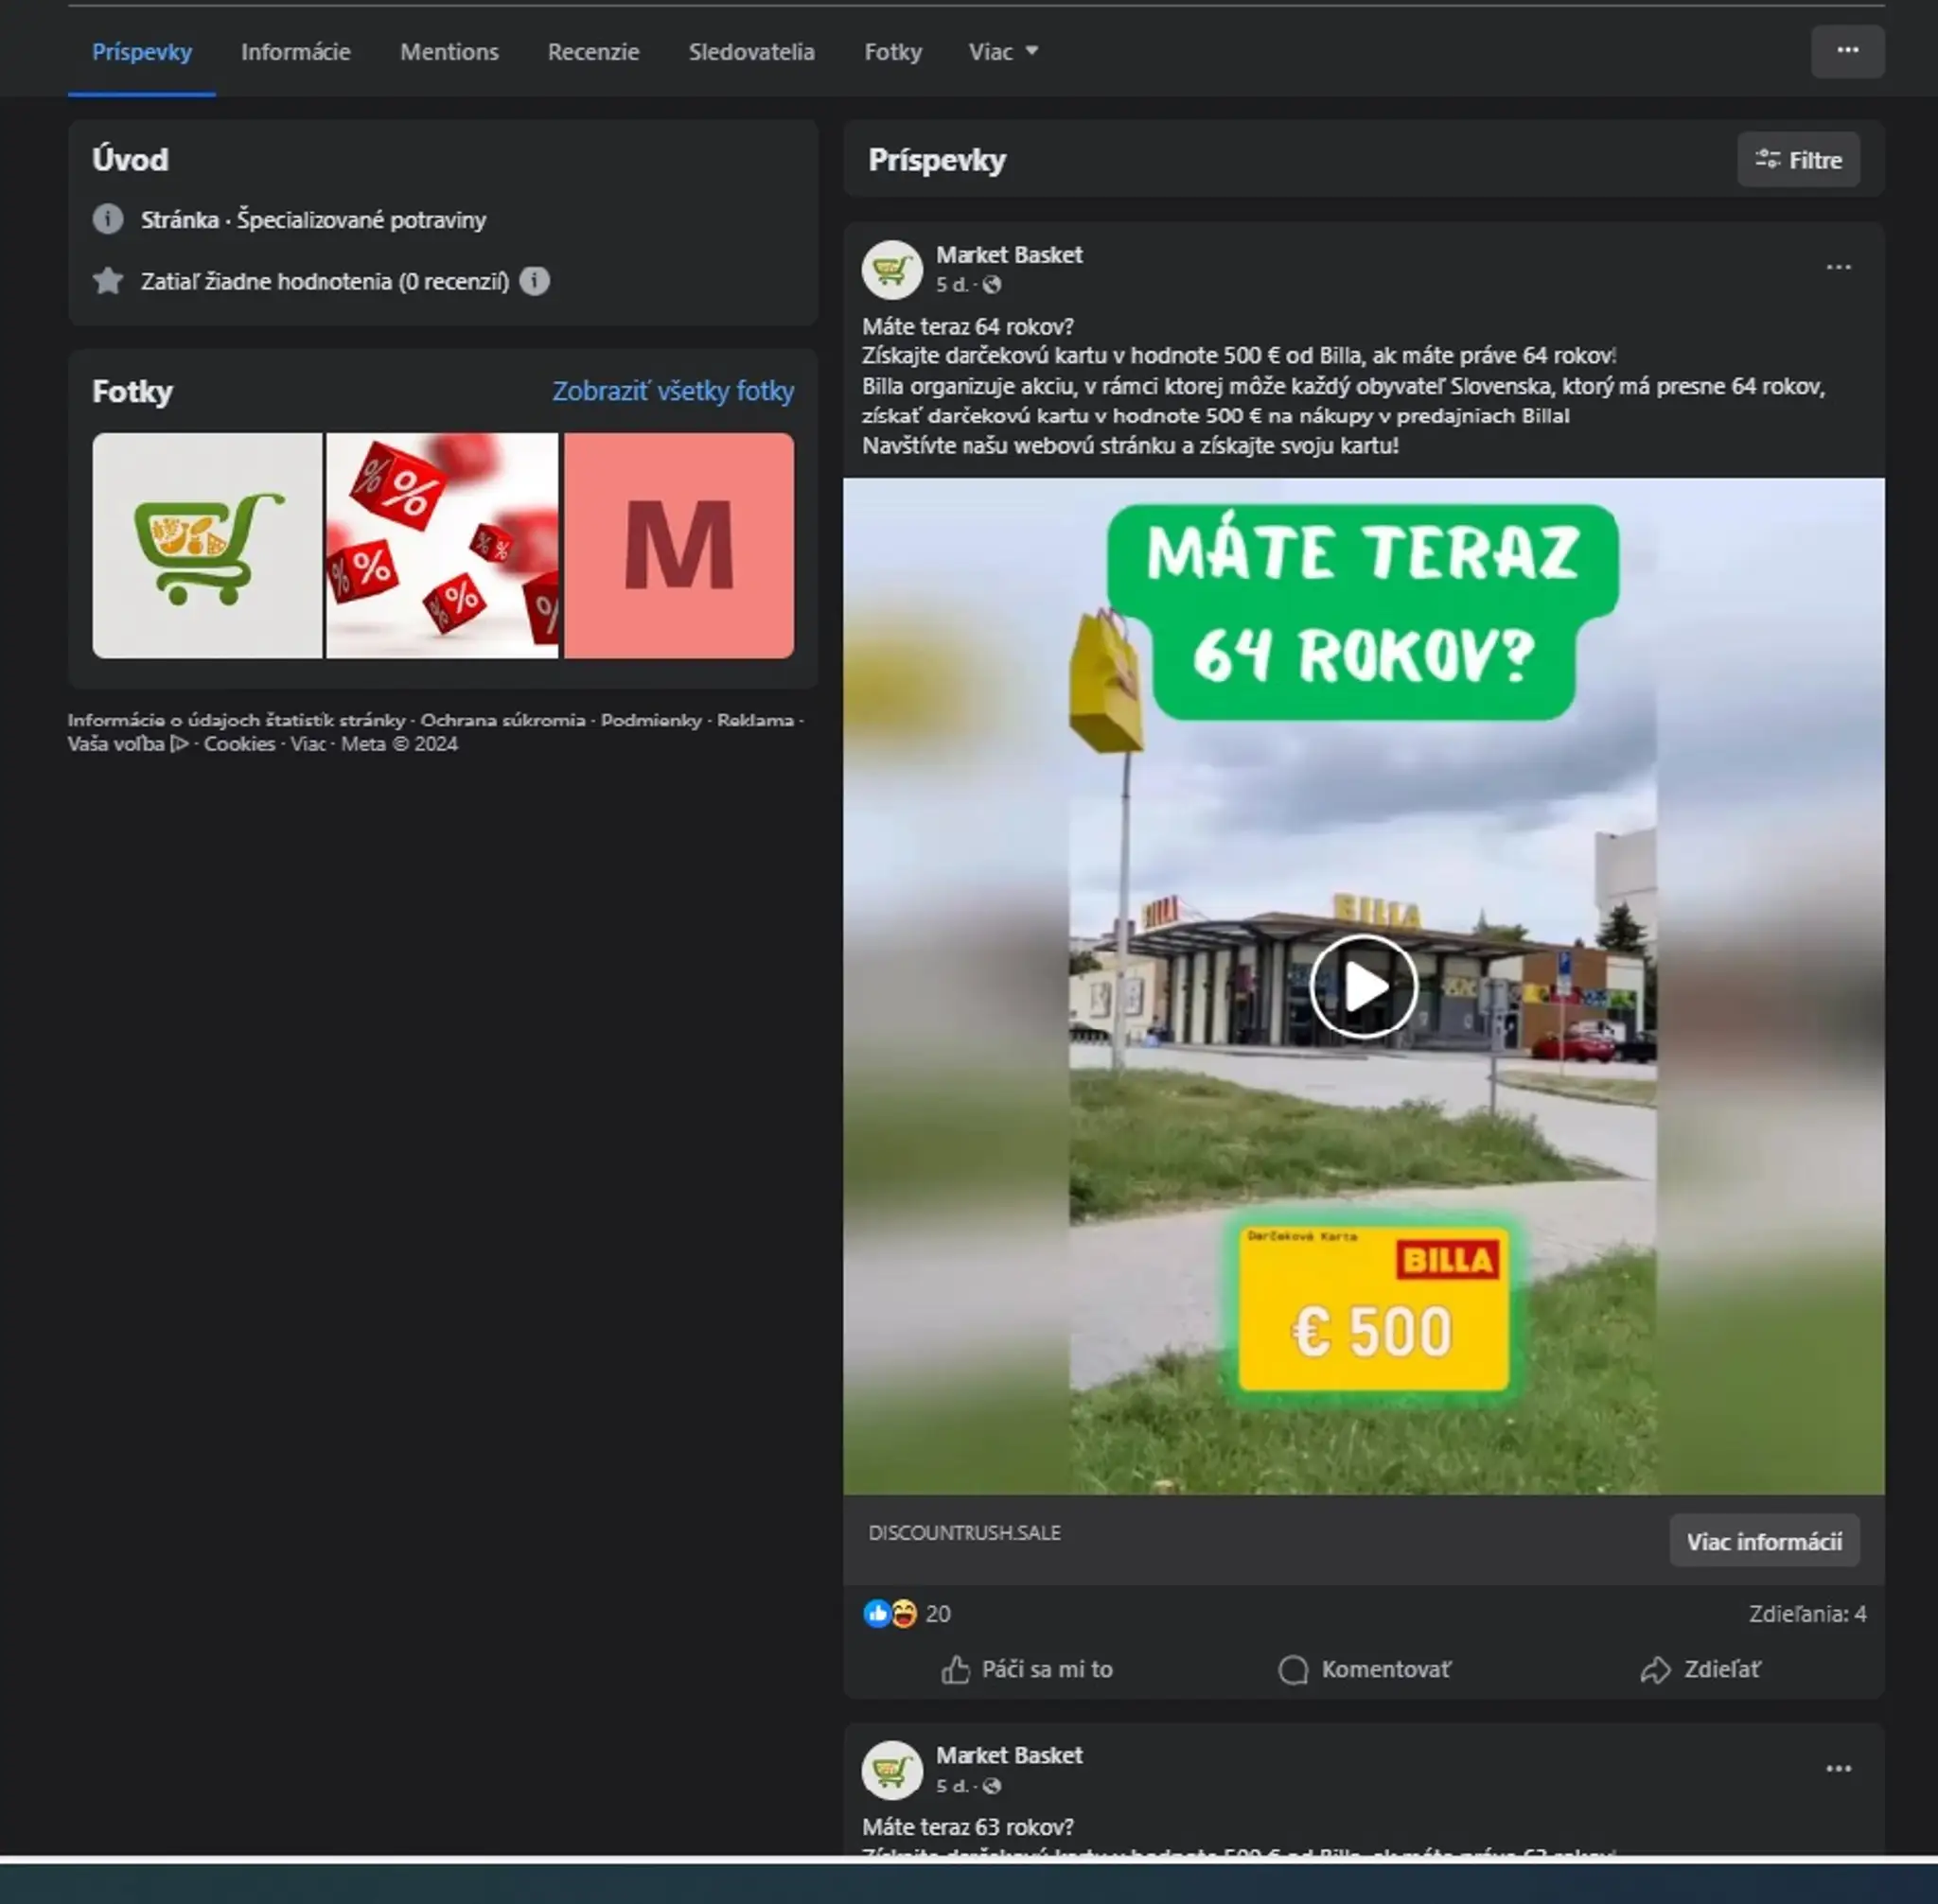Viewport: 1938px width, 1904px height.
Task: Click Market Basket avatar on 63 rokov post
Action: pos(891,1770)
